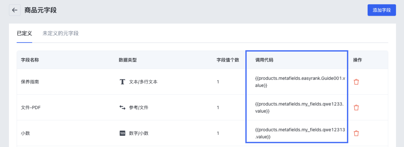This screenshot has width=404, height=147.
Task: Click the Guide001 invocation code text
Action: tap(300, 82)
